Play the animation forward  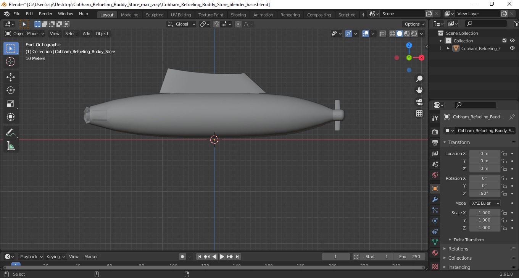pyautogui.click(x=222, y=257)
